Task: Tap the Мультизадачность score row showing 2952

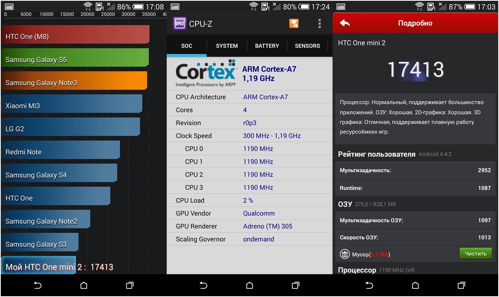Action: (415, 170)
